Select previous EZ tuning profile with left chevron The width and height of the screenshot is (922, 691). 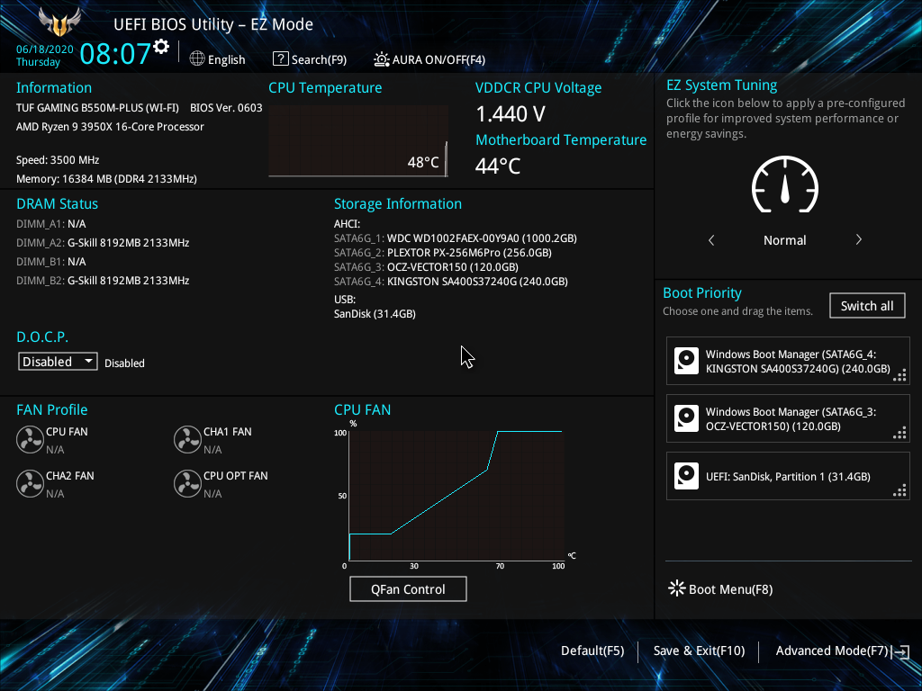pos(711,239)
